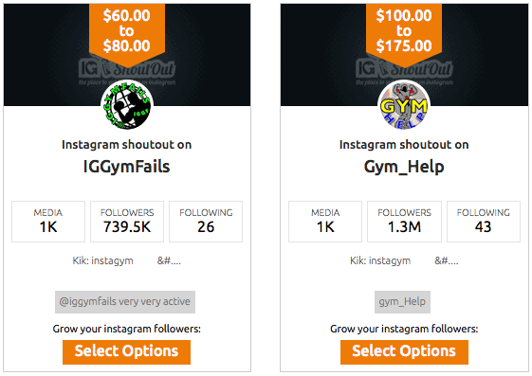Click the '@iggymfails very very active' tag
Viewport: 532px width, 376px height.
[125, 302]
